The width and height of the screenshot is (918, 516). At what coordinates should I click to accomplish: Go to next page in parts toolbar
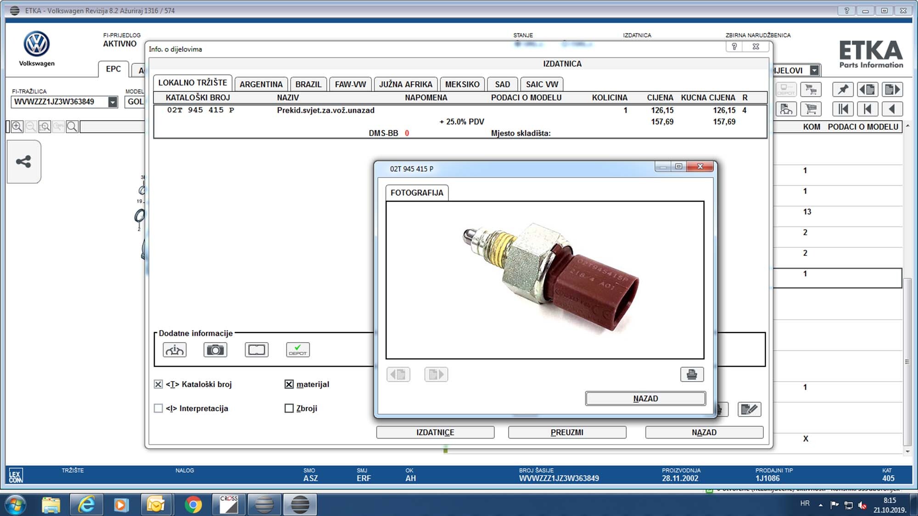(892, 89)
